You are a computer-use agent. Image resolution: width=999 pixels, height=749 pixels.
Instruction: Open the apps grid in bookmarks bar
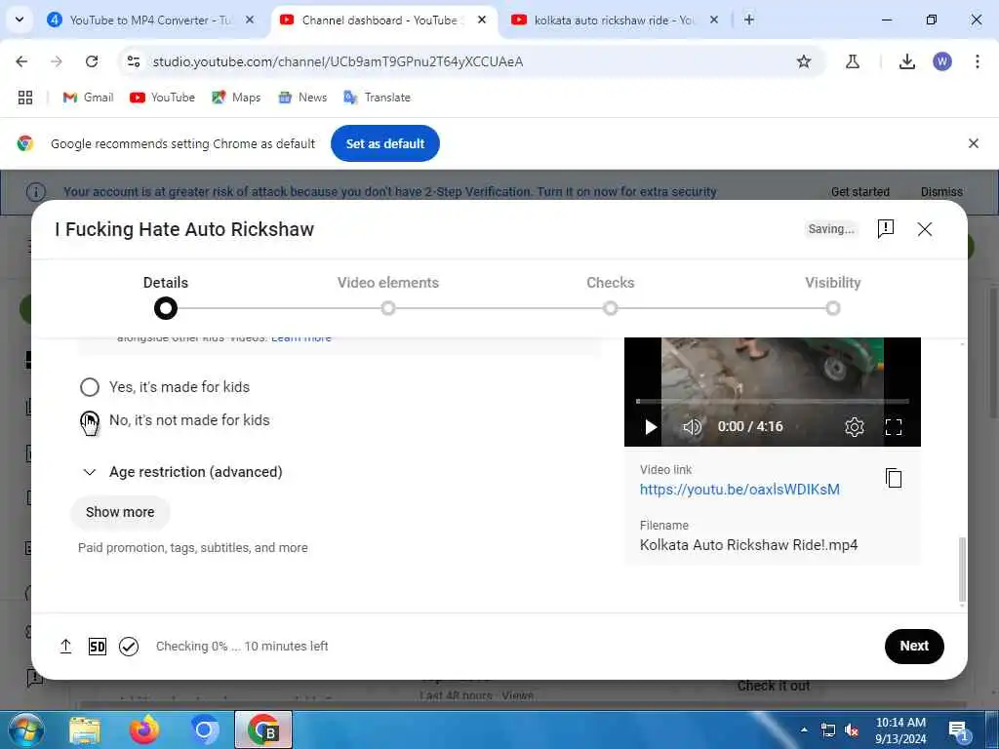(25, 98)
